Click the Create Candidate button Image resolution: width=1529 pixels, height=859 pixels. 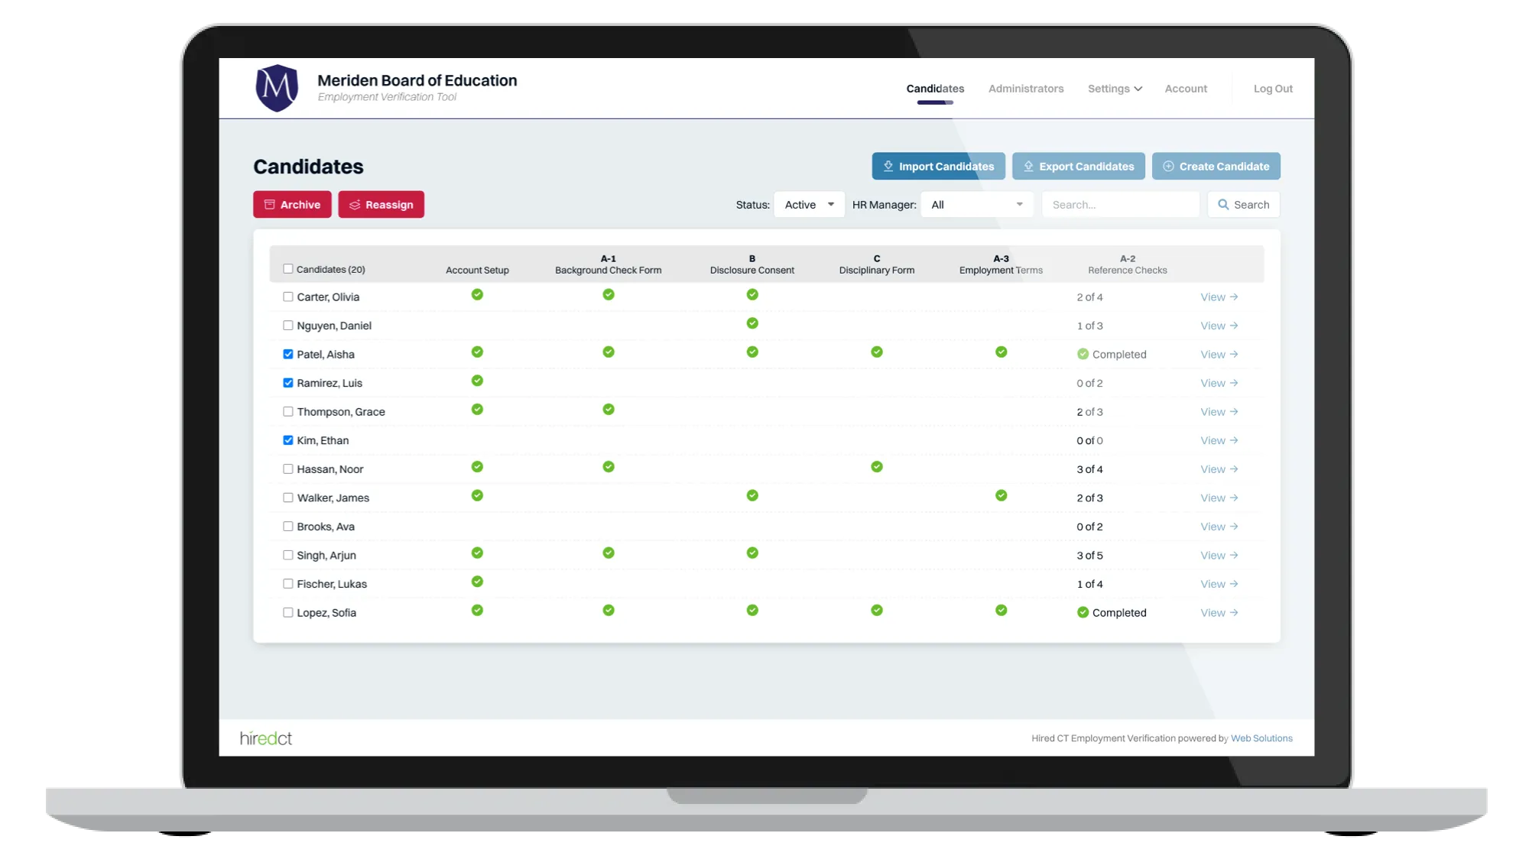point(1216,166)
